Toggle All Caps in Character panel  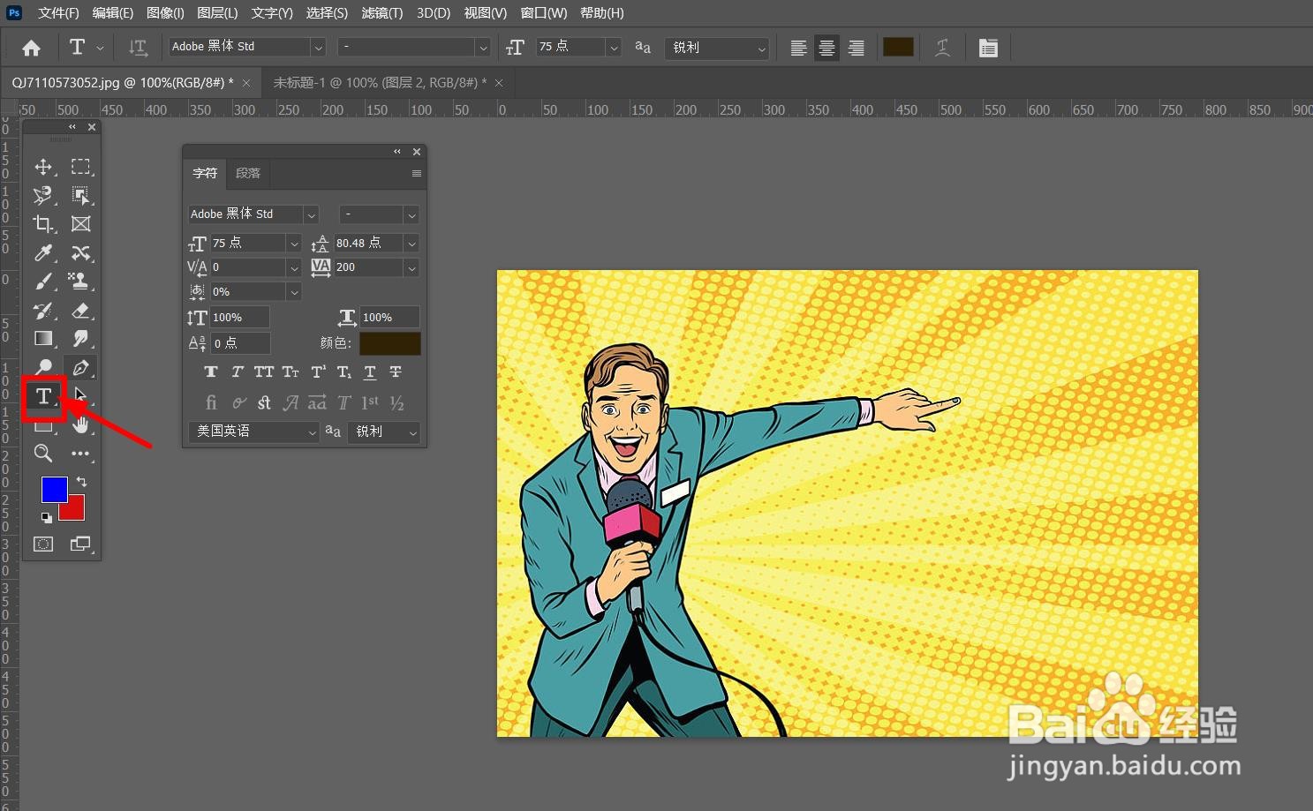[x=263, y=372]
